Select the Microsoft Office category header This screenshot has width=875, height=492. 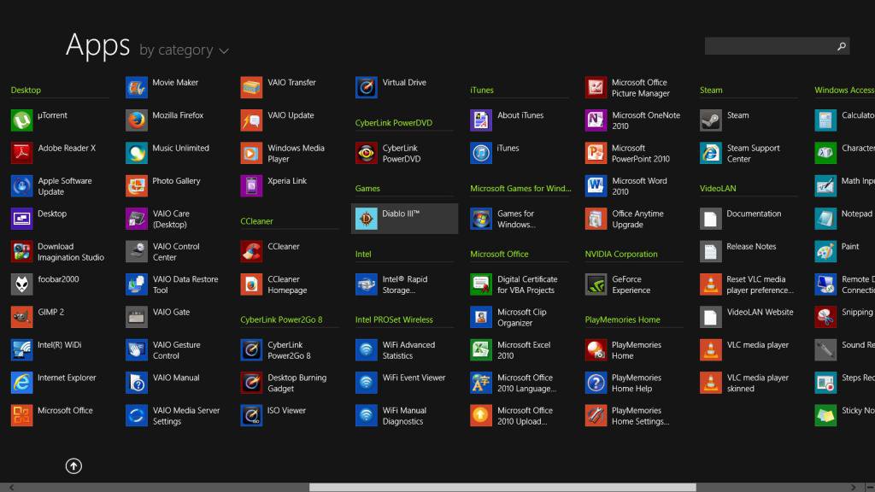tap(499, 254)
